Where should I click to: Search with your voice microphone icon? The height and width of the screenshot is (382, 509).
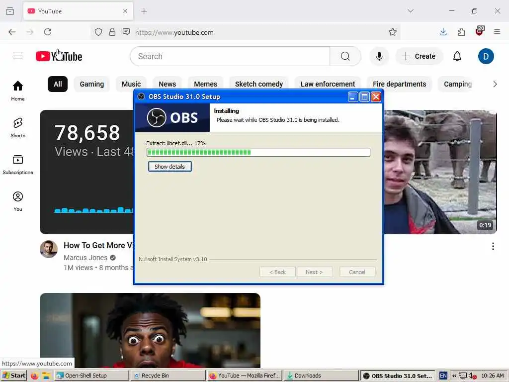pyautogui.click(x=379, y=56)
